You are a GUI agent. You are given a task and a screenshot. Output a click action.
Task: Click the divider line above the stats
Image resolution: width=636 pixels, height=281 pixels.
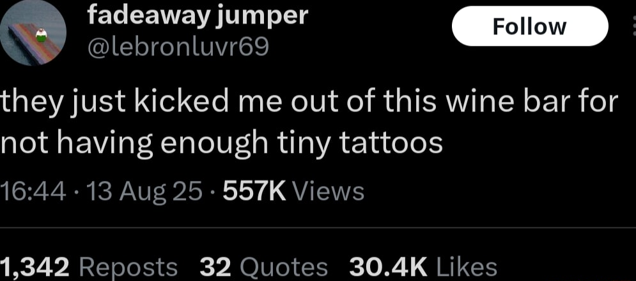(318, 227)
